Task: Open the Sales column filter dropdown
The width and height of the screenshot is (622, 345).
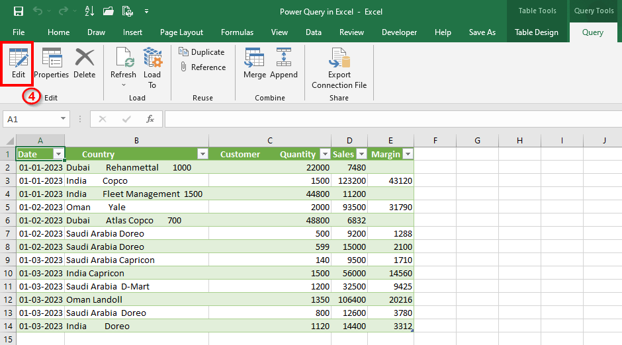Action: click(x=361, y=154)
